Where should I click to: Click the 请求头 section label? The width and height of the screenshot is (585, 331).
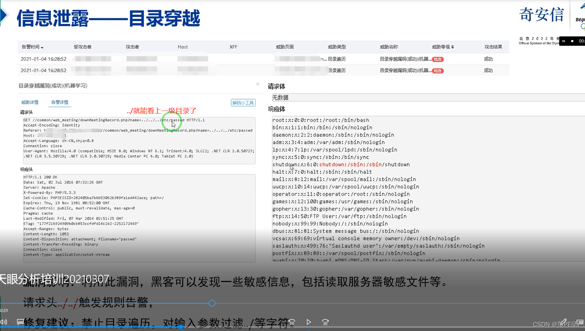[x=26, y=112]
